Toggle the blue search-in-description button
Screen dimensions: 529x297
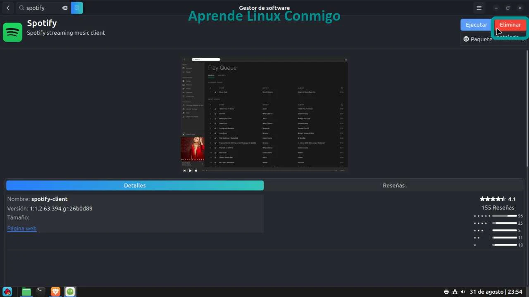[x=77, y=8]
